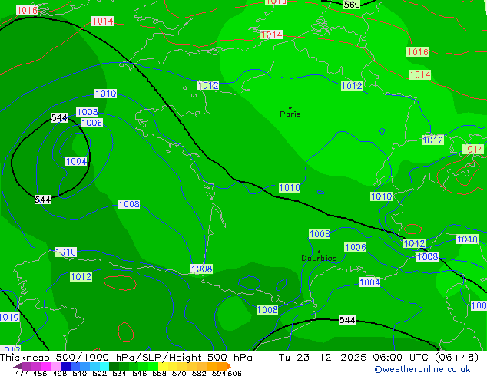This screenshot has height=376, width=487.
Task: Click the 570 legend value
Action: (179, 373)
